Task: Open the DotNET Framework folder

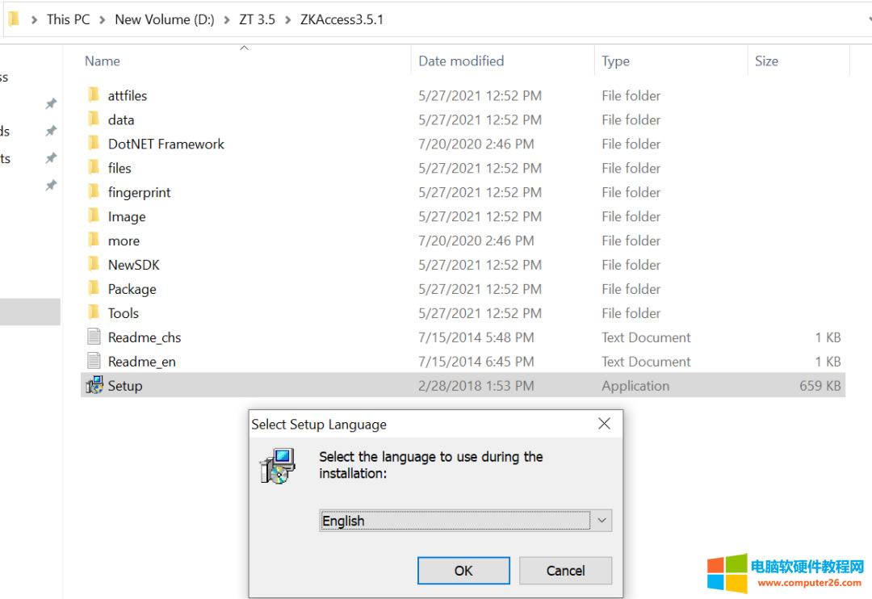Action: (166, 144)
